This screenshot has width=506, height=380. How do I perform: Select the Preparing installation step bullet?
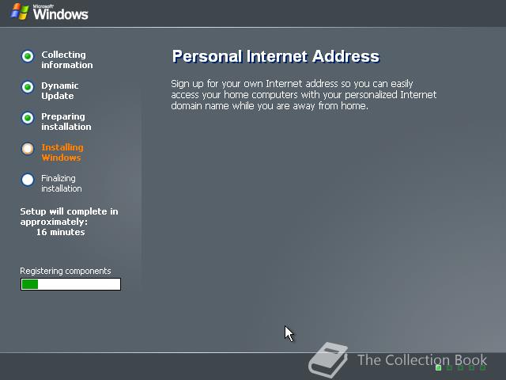(x=28, y=118)
